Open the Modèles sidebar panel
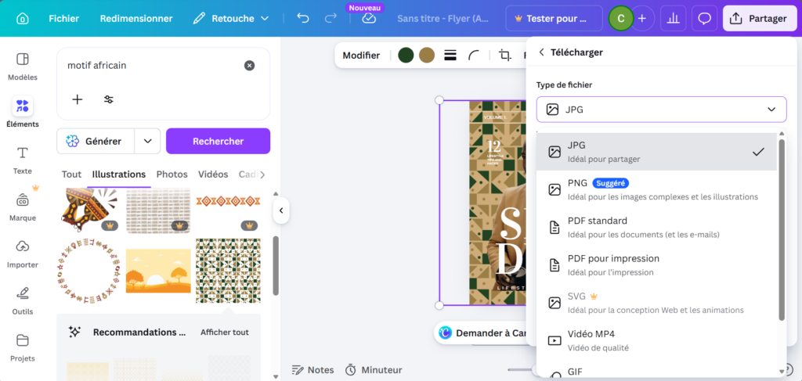The image size is (802, 381). 23,66
